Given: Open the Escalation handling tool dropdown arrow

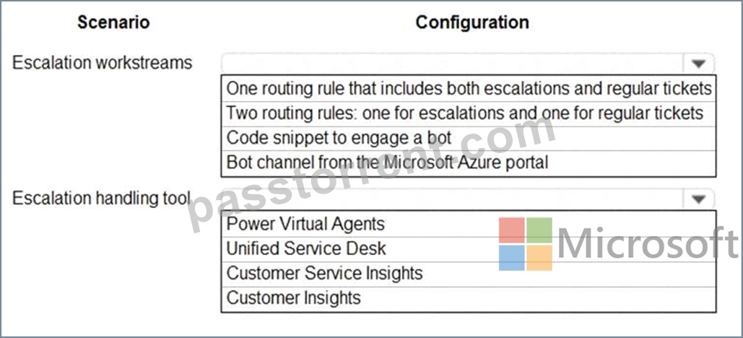Looking at the screenshot, I should (699, 199).
